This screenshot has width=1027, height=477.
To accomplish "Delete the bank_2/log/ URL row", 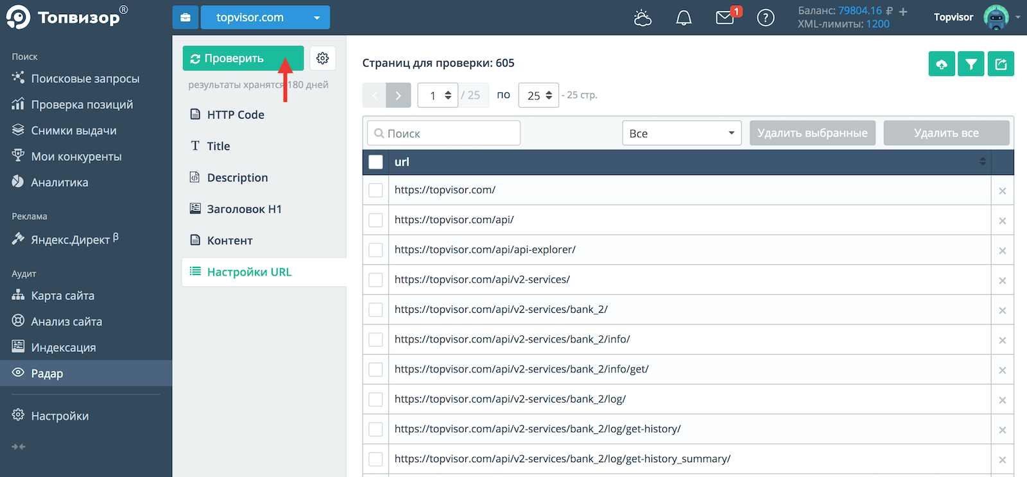I will 1003,401.
